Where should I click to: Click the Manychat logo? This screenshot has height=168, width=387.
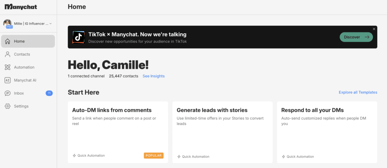pos(21,7)
